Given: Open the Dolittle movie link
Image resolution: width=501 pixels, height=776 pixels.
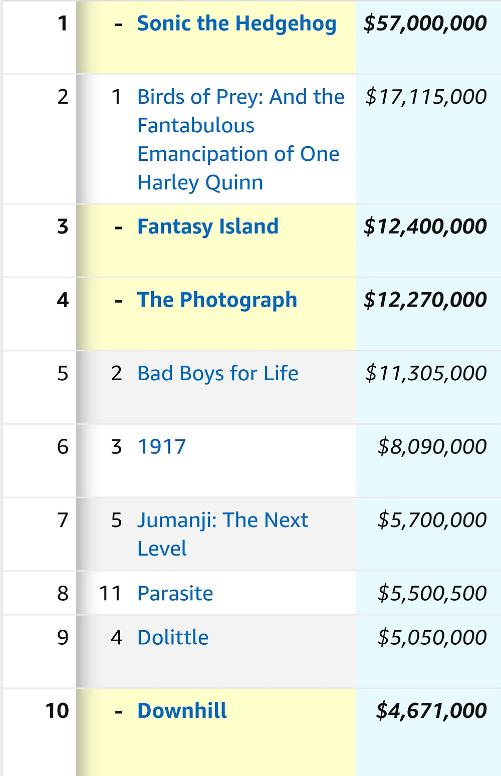Looking at the screenshot, I should pyautogui.click(x=173, y=637).
